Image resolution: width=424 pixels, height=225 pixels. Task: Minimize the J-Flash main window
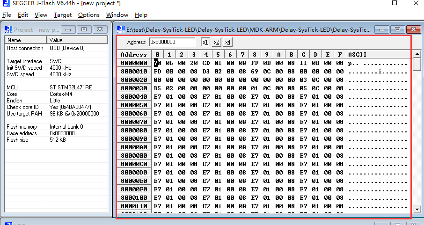(373, 3)
